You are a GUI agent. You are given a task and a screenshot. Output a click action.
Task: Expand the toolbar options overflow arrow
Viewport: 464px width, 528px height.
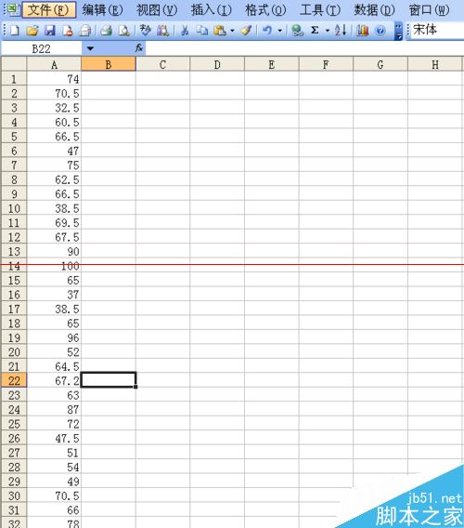coord(398,31)
